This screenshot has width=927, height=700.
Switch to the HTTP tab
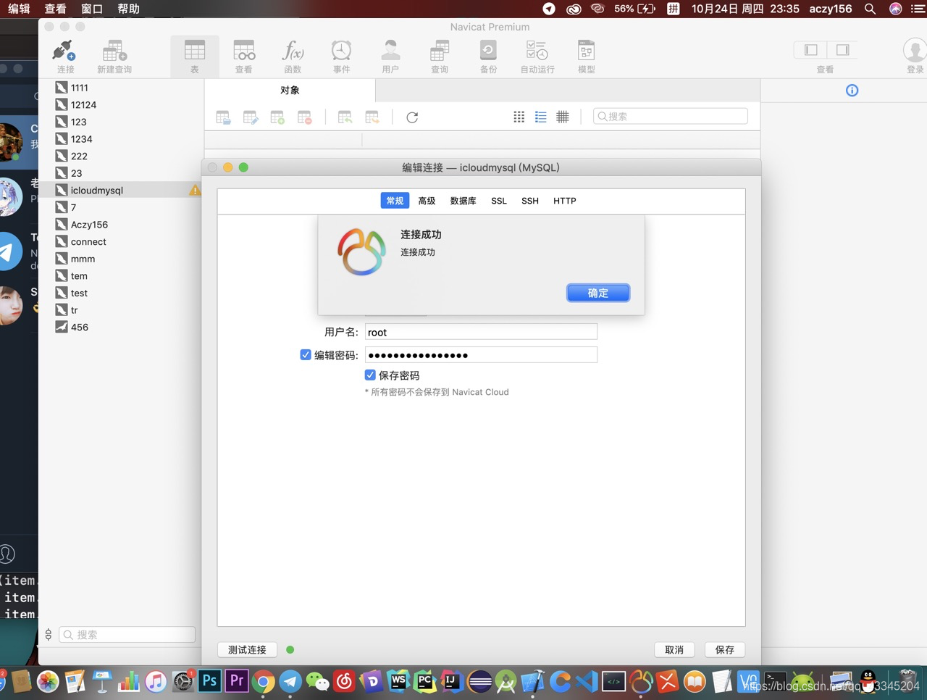[565, 201]
